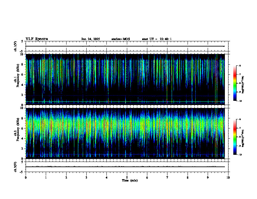Screen dimensions: 257x199
Task: Click the "Time (min)" axis label
Action: pos(130,180)
